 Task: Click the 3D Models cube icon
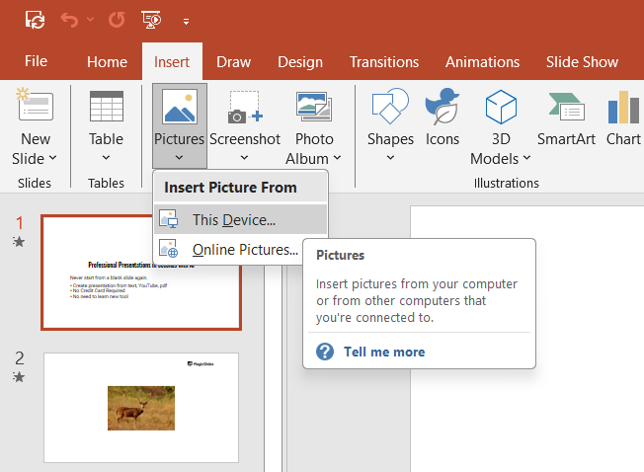[501, 107]
